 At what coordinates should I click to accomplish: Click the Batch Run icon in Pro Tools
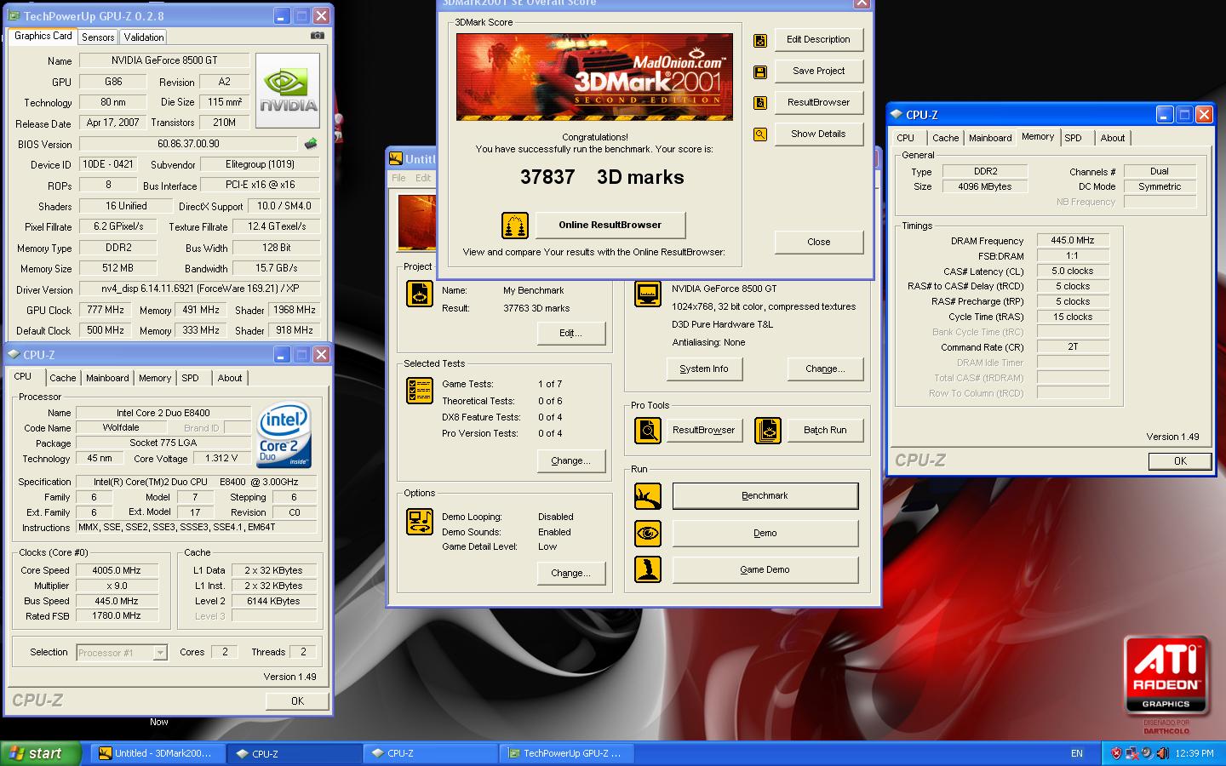point(768,431)
